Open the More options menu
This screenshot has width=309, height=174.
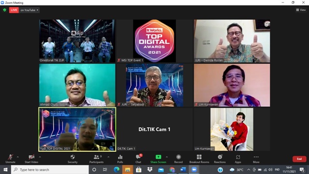[x=256, y=159]
